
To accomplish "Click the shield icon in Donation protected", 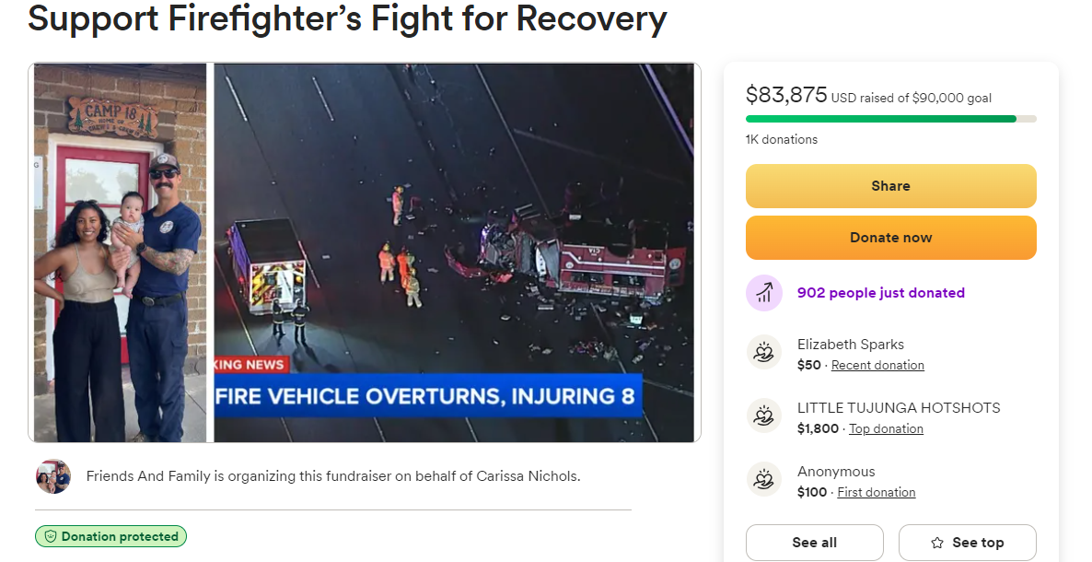I will tap(51, 536).
